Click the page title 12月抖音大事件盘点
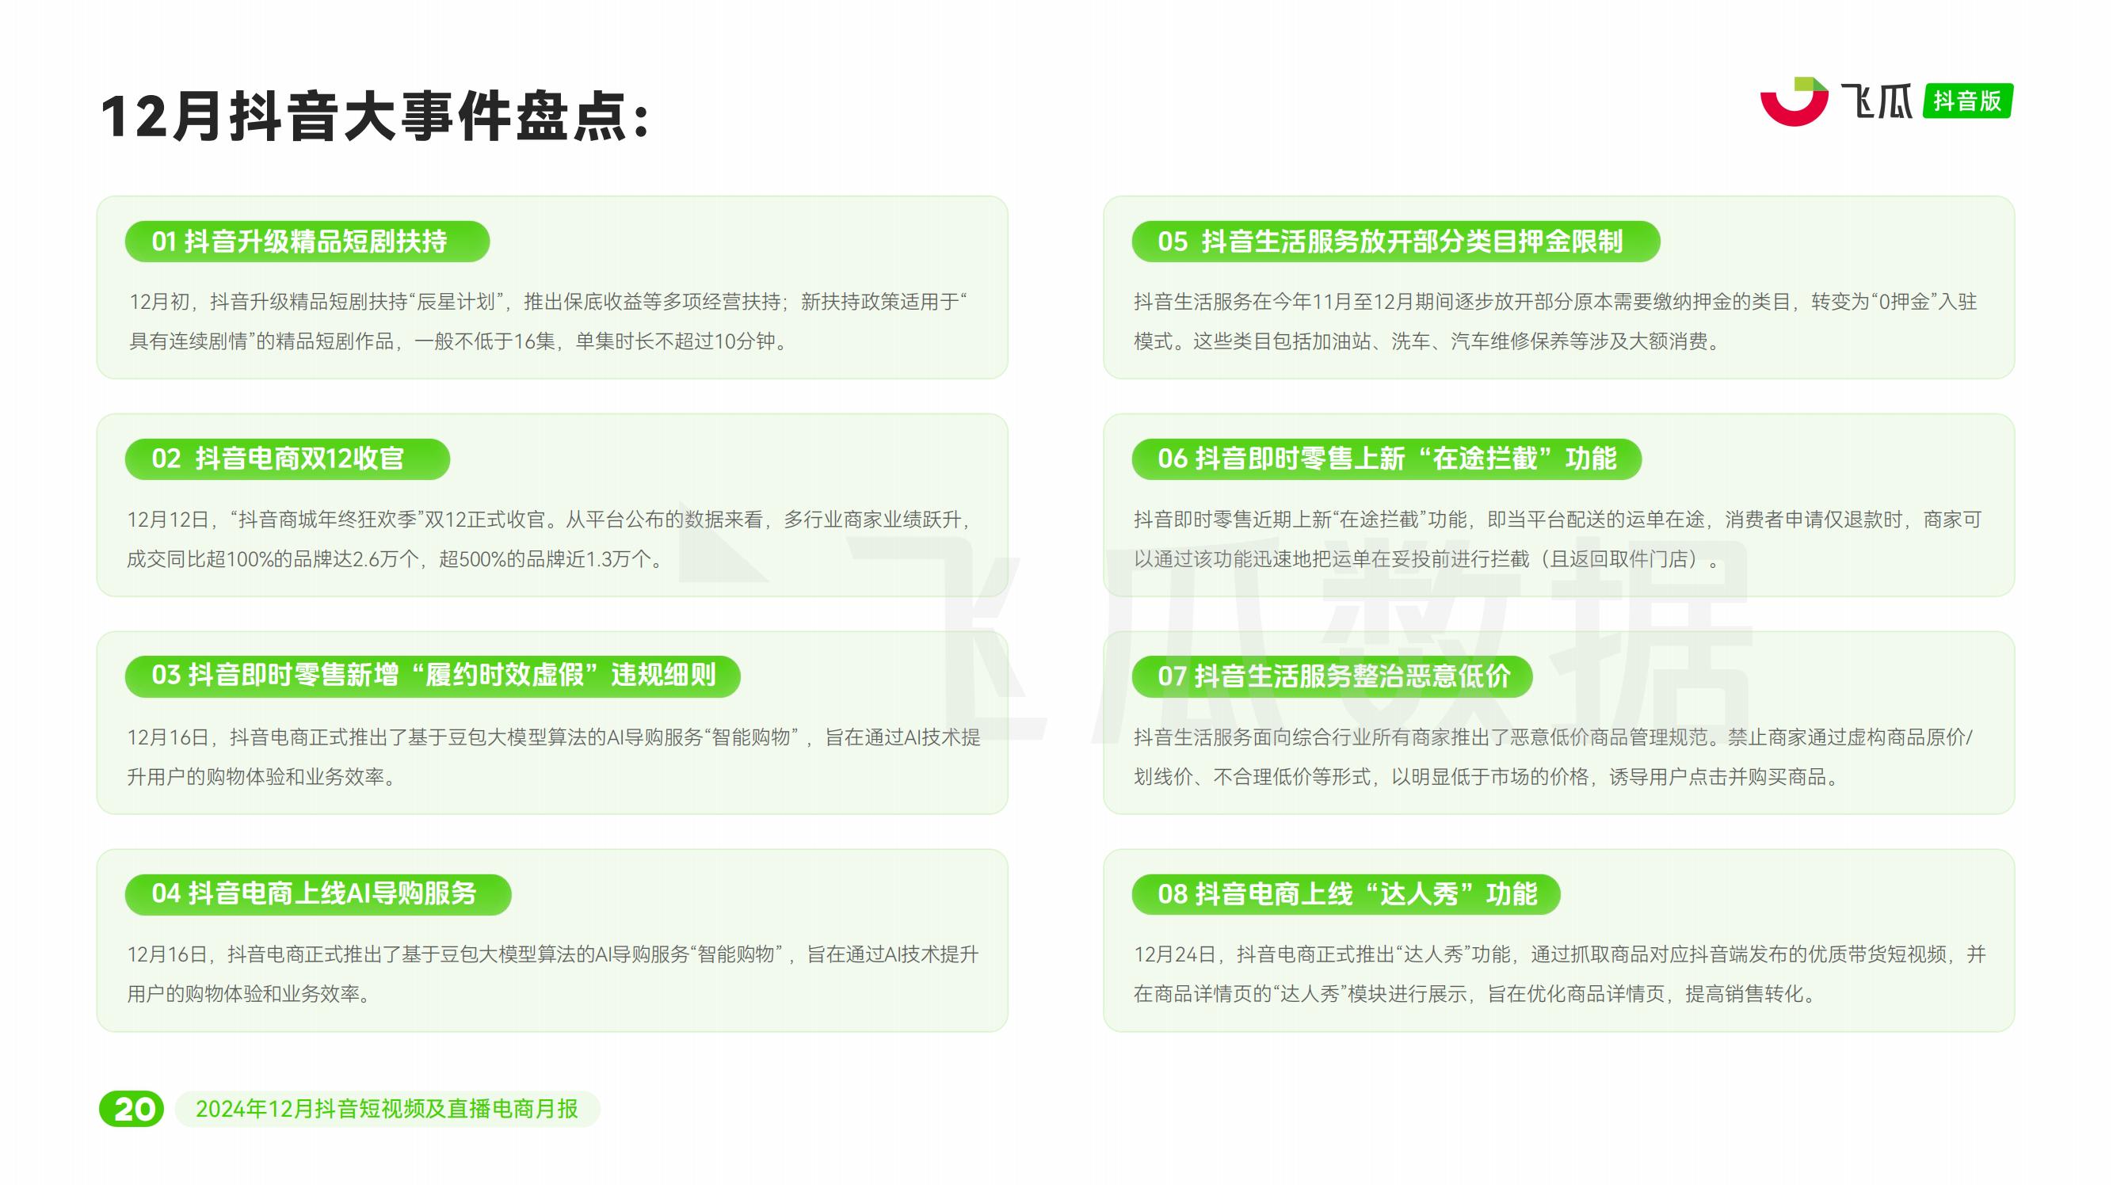 375,117
